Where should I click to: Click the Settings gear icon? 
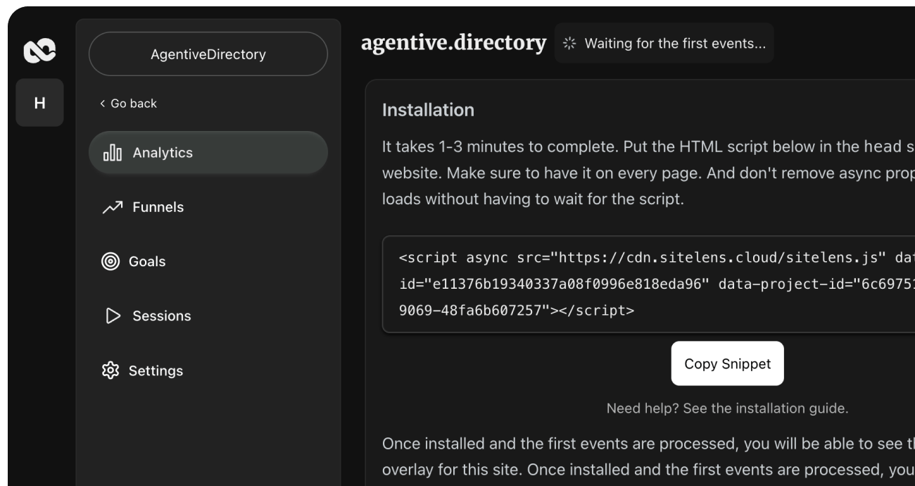point(111,370)
